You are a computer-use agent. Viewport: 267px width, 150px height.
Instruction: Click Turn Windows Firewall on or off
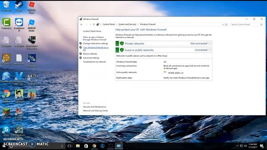[96, 49]
